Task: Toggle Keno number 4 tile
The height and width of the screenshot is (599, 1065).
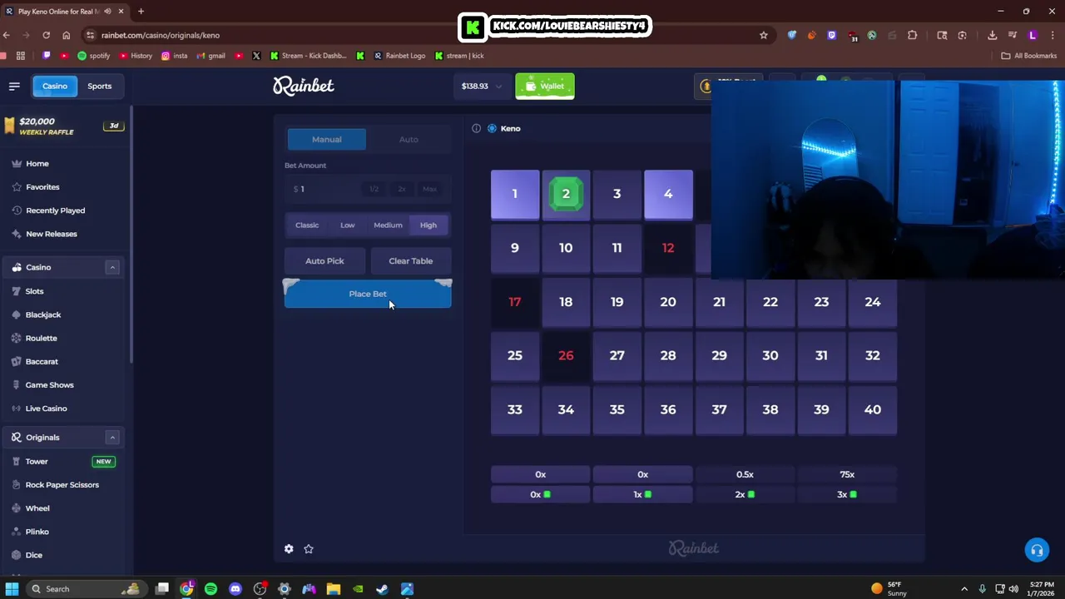Action: coord(668,195)
